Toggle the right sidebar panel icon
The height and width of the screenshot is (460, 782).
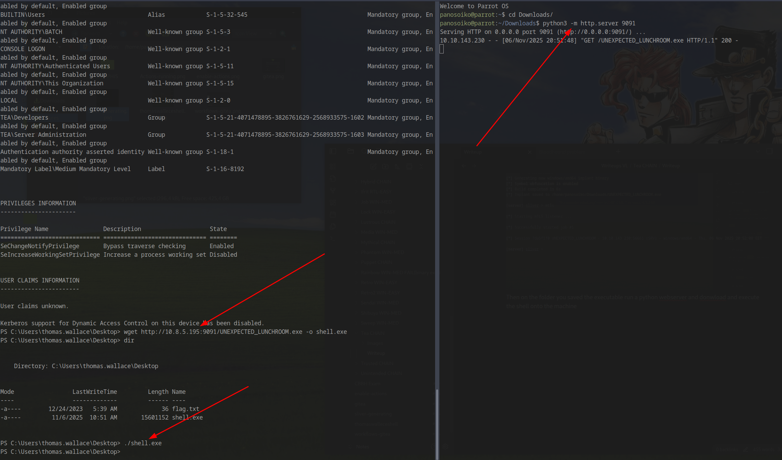point(769,151)
